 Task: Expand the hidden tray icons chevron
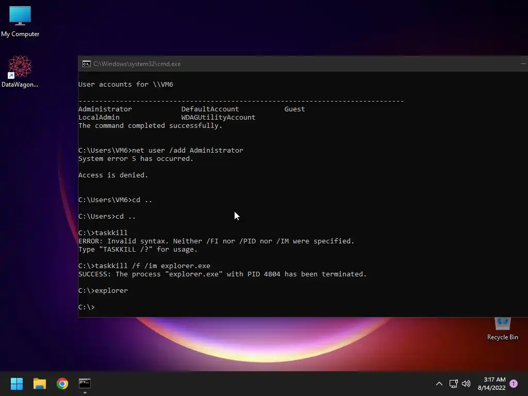pyautogui.click(x=439, y=384)
